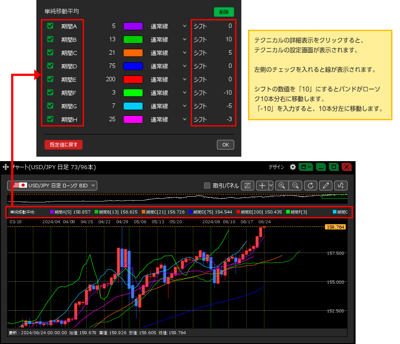Open the technical indicator add icon
400x344 pixels.
tap(341, 186)
